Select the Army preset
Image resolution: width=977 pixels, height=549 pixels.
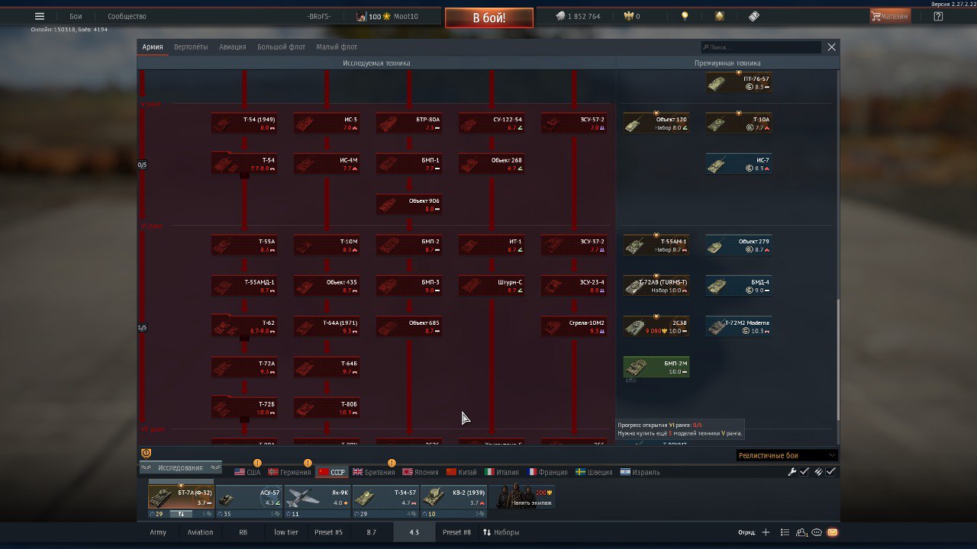tap(158, 532)
